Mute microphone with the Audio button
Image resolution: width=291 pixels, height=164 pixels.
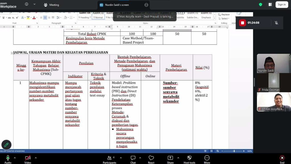(8, 158)
